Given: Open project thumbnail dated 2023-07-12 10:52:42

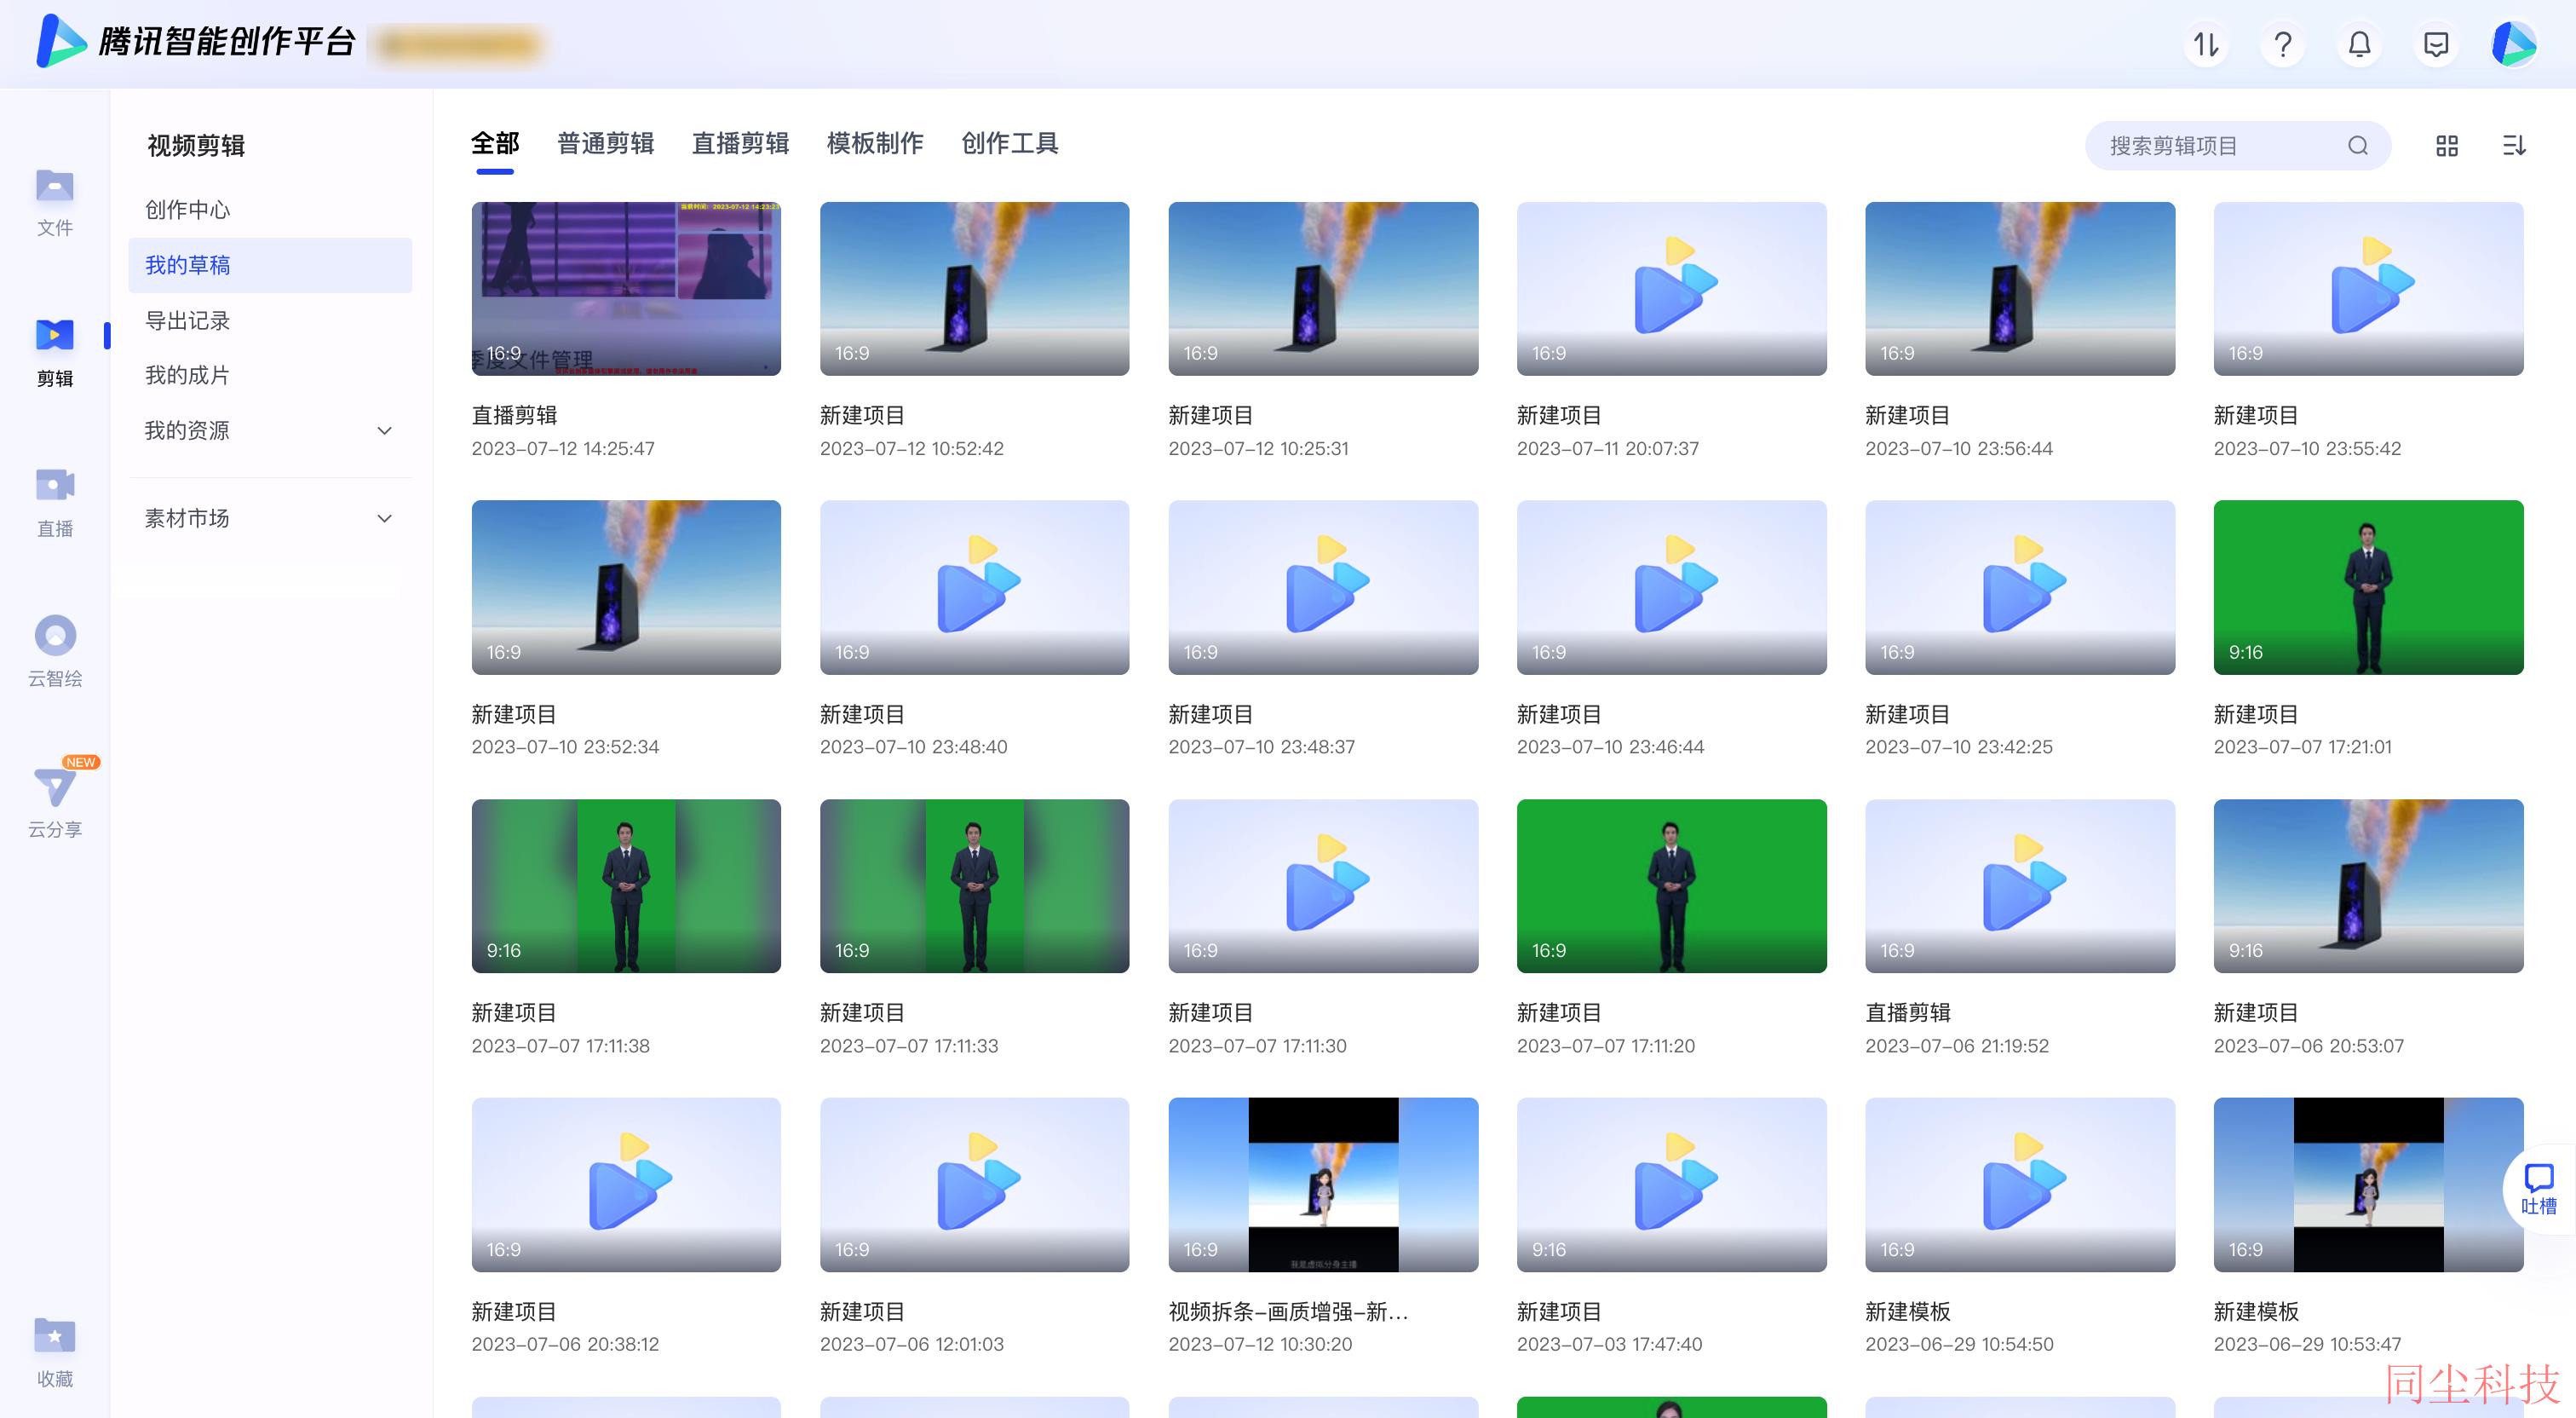Looking at the screenshot, I should [974, 289].
